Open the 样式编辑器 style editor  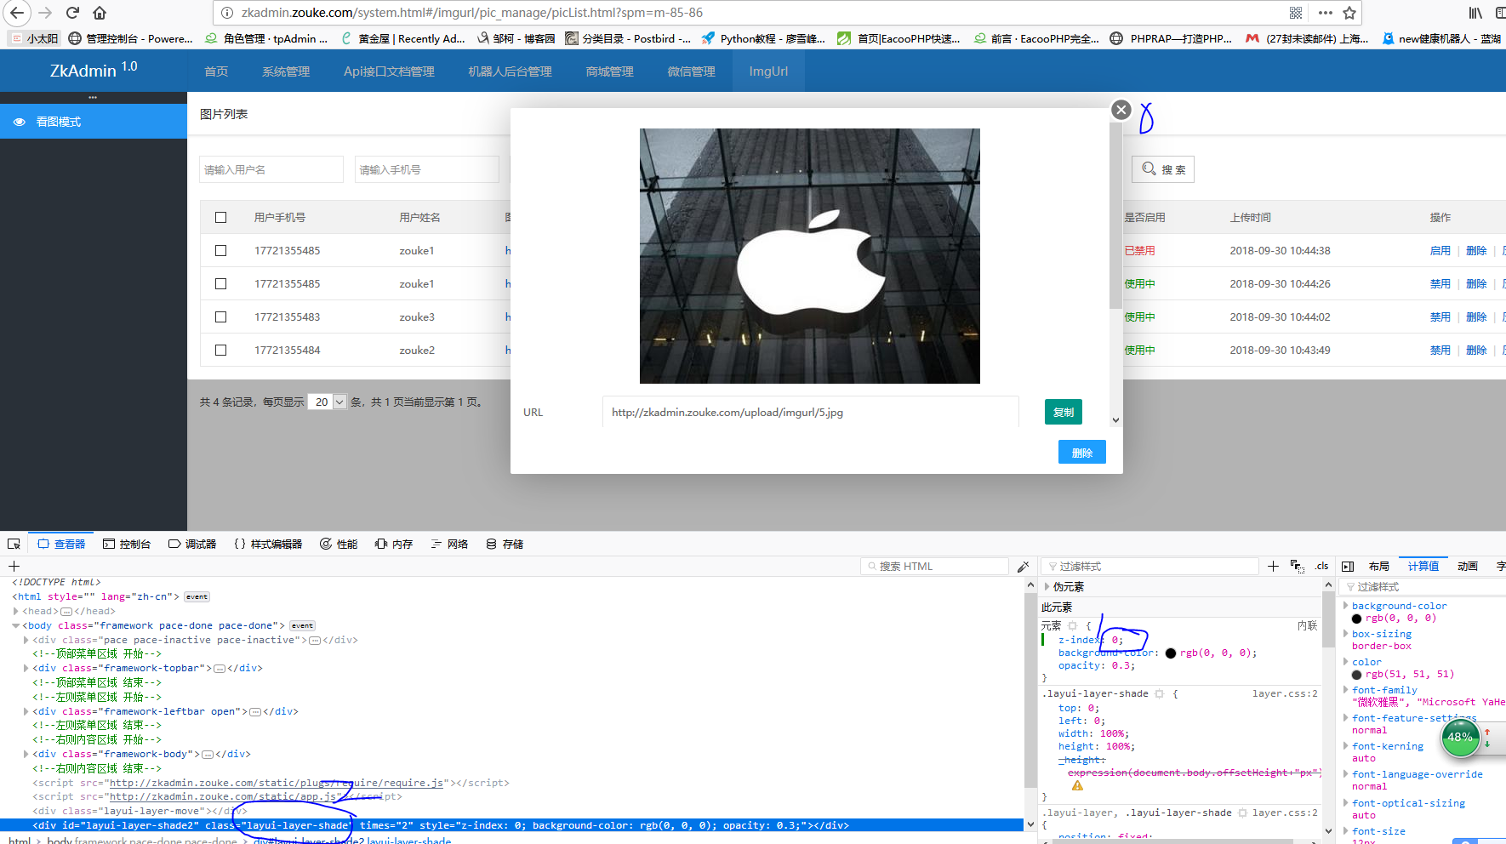[268, 544]
